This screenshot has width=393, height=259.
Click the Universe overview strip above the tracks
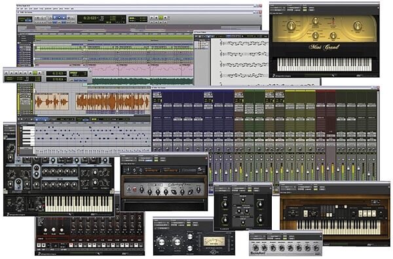click(x=139, y=29)
